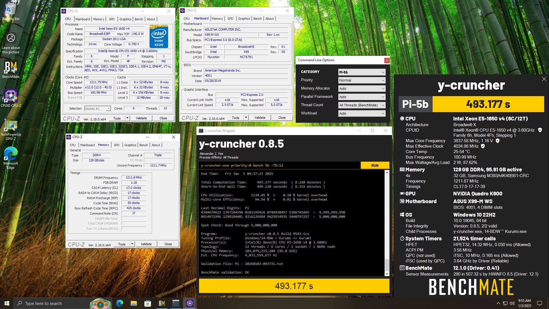Launch CPUID CPU-Z desktop shortcut
Viewport: 549px width, 309px height.
[11, 98]
